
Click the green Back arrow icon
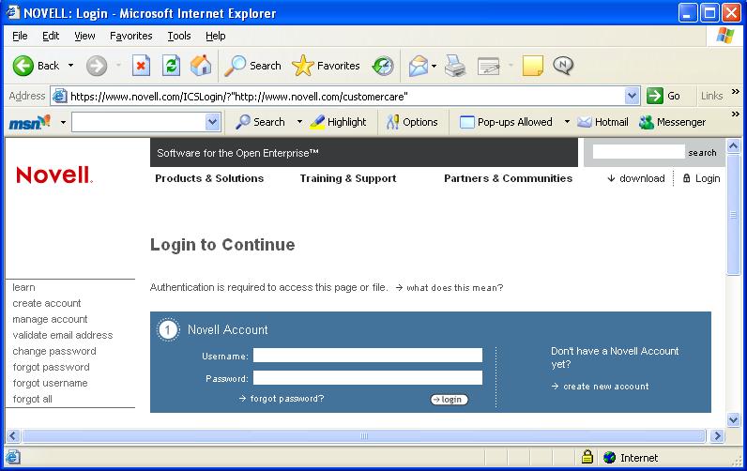coord(23,66)
